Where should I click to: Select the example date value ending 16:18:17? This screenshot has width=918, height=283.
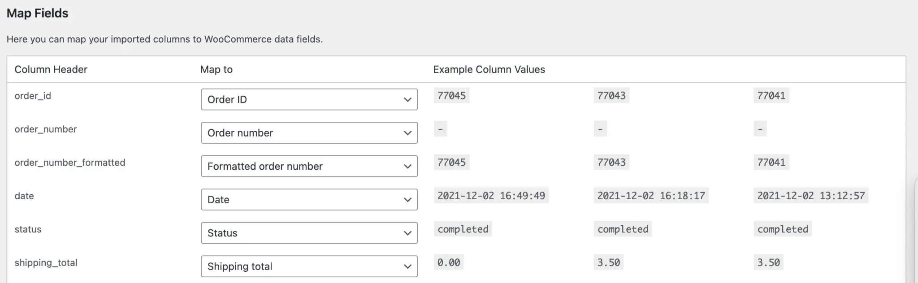[651, 196]
